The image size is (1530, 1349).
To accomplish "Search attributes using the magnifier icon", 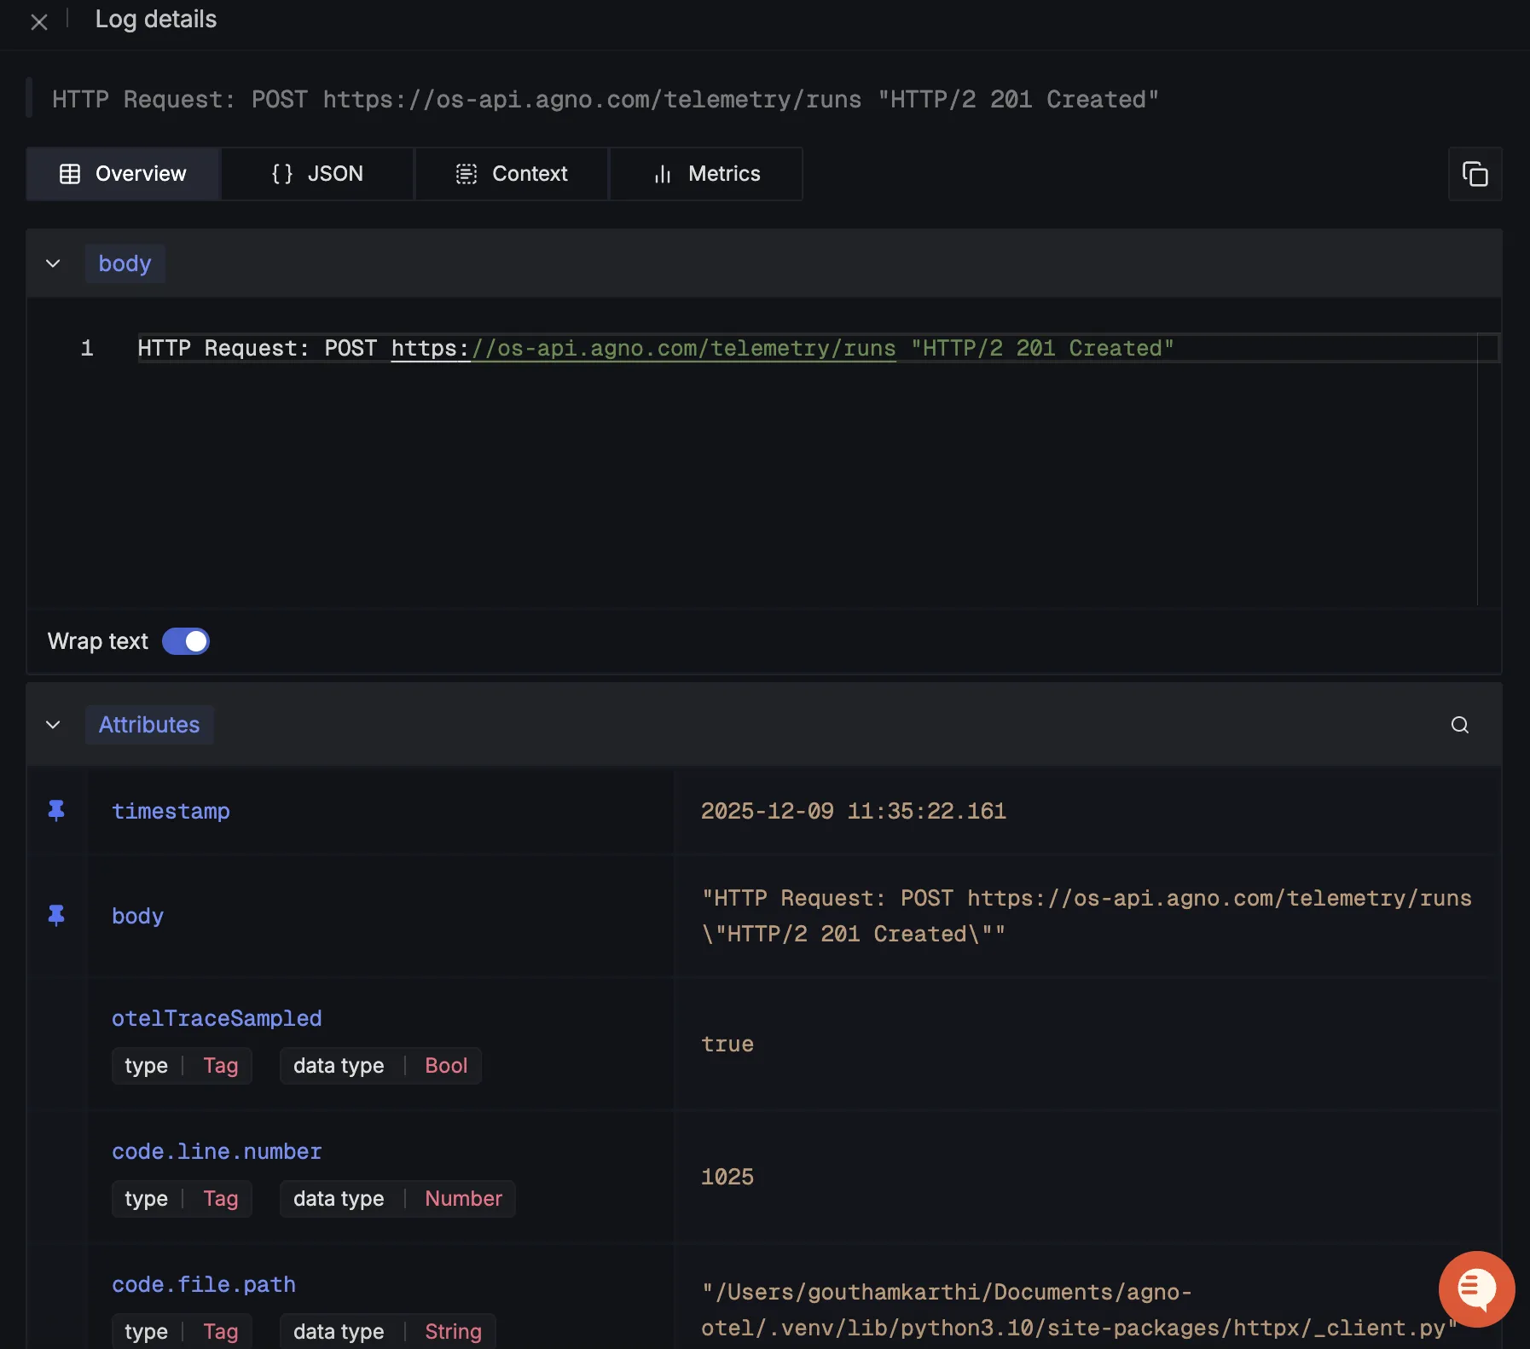I will 1459,725.
